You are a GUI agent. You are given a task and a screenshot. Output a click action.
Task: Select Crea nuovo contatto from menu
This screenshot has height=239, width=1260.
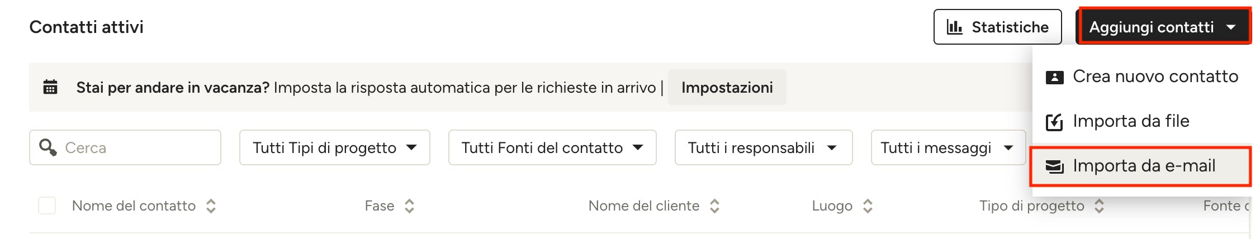coord(1155,77)
